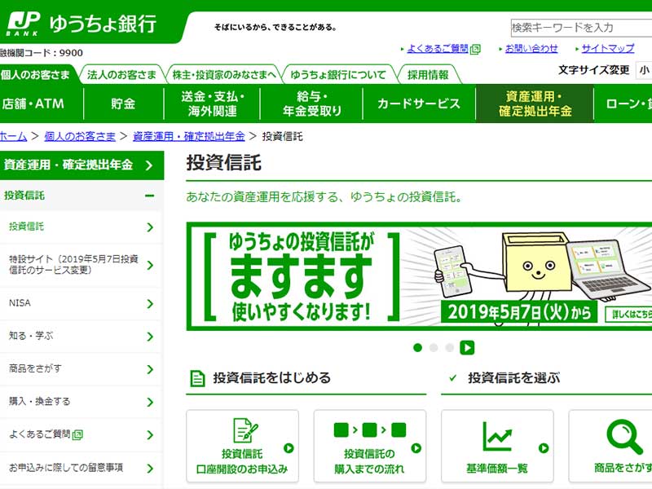
Task: Click the chevron beside 特設サイト sidebar item
Action: coord(150,265)
